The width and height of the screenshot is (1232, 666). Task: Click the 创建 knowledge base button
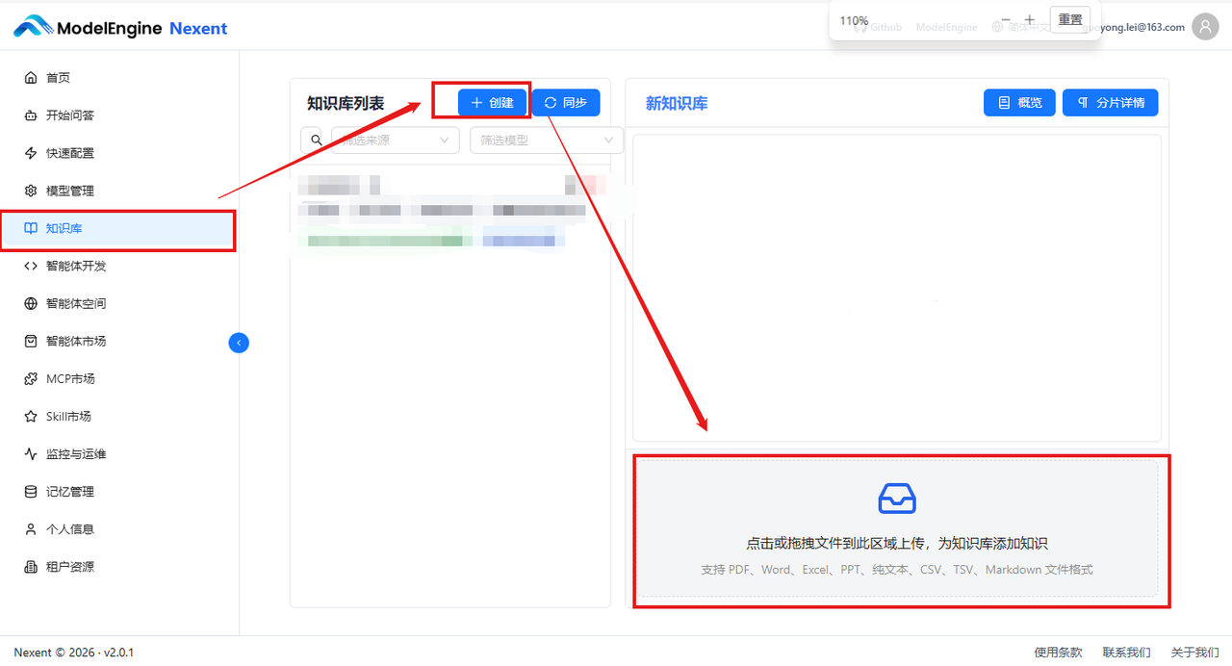(492, 102)
